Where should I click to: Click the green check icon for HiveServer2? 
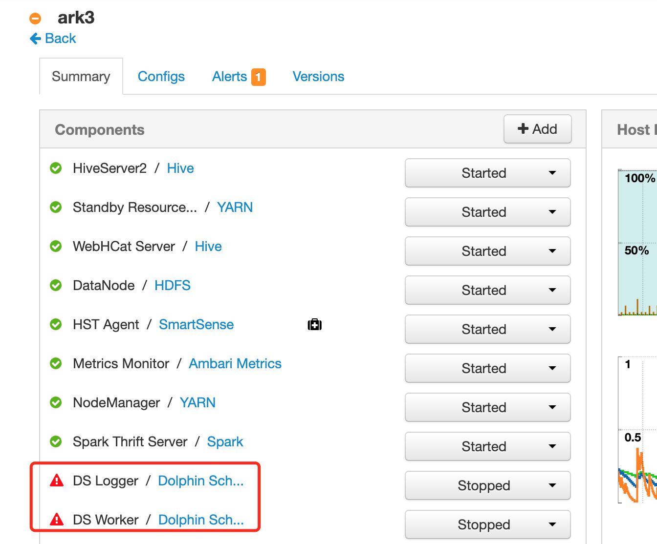[x=56, y=168]
